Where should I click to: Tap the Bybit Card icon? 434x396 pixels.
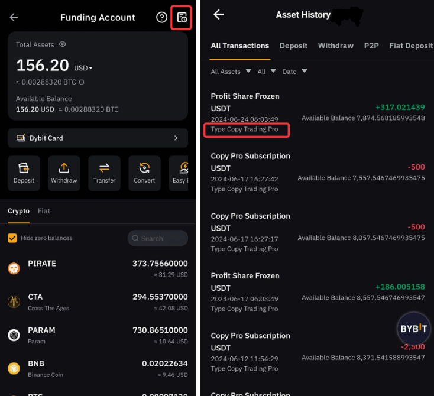coord(21,138)
